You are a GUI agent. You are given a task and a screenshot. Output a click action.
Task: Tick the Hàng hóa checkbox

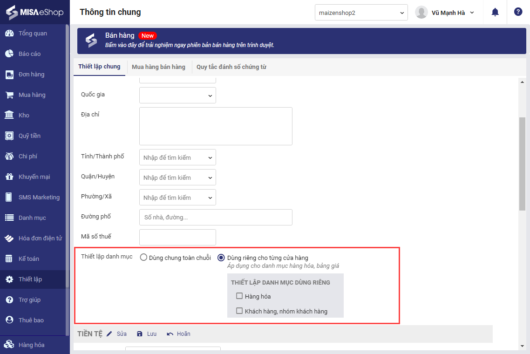pos(239,296)
